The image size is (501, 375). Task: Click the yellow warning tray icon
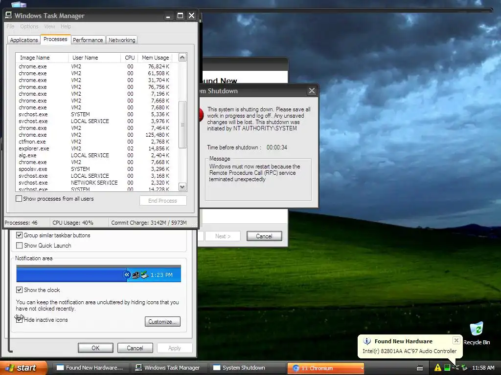tap(437, 368)
